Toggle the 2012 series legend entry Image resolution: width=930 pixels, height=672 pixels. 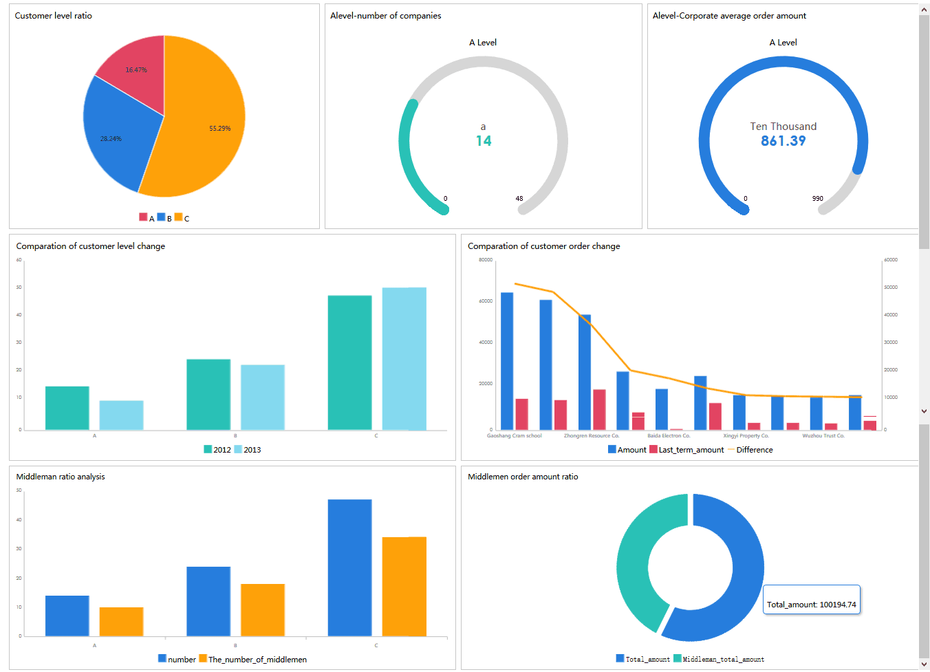pos(217,450)
